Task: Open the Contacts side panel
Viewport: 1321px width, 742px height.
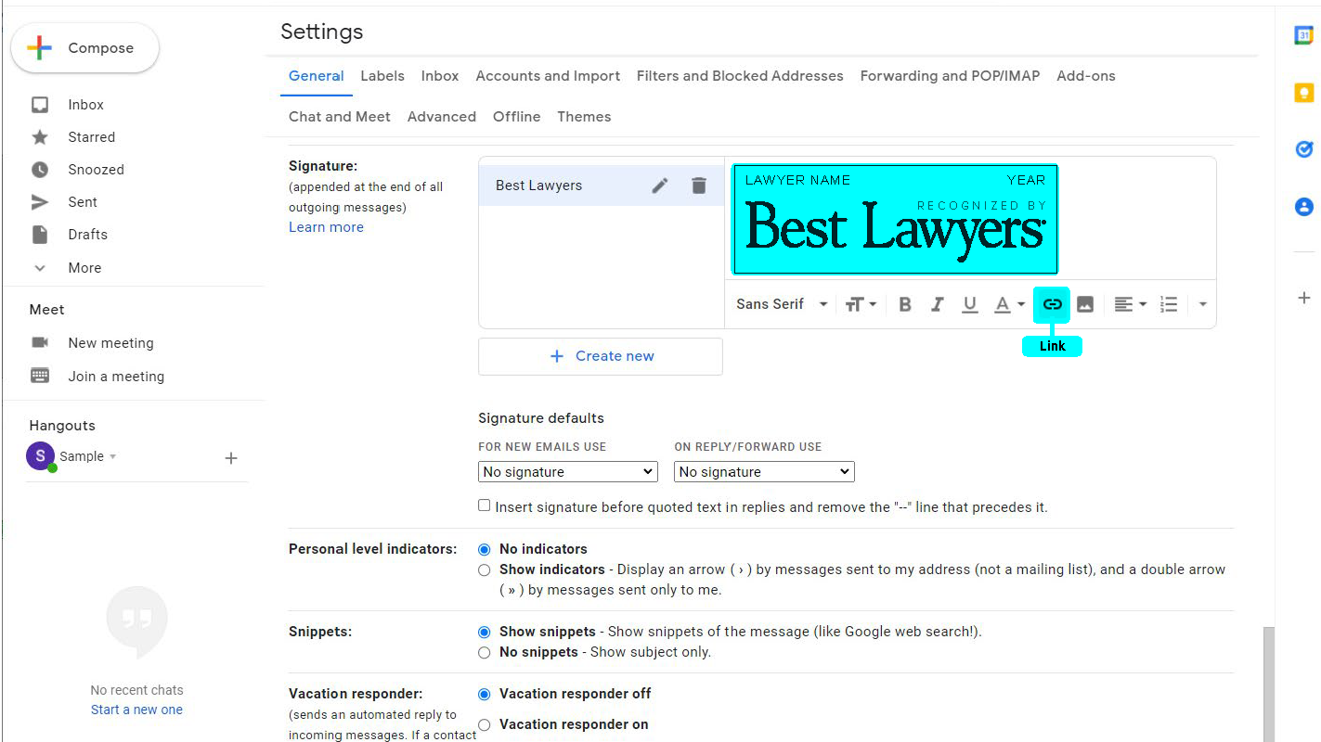Action: [x=1303, y=207]
